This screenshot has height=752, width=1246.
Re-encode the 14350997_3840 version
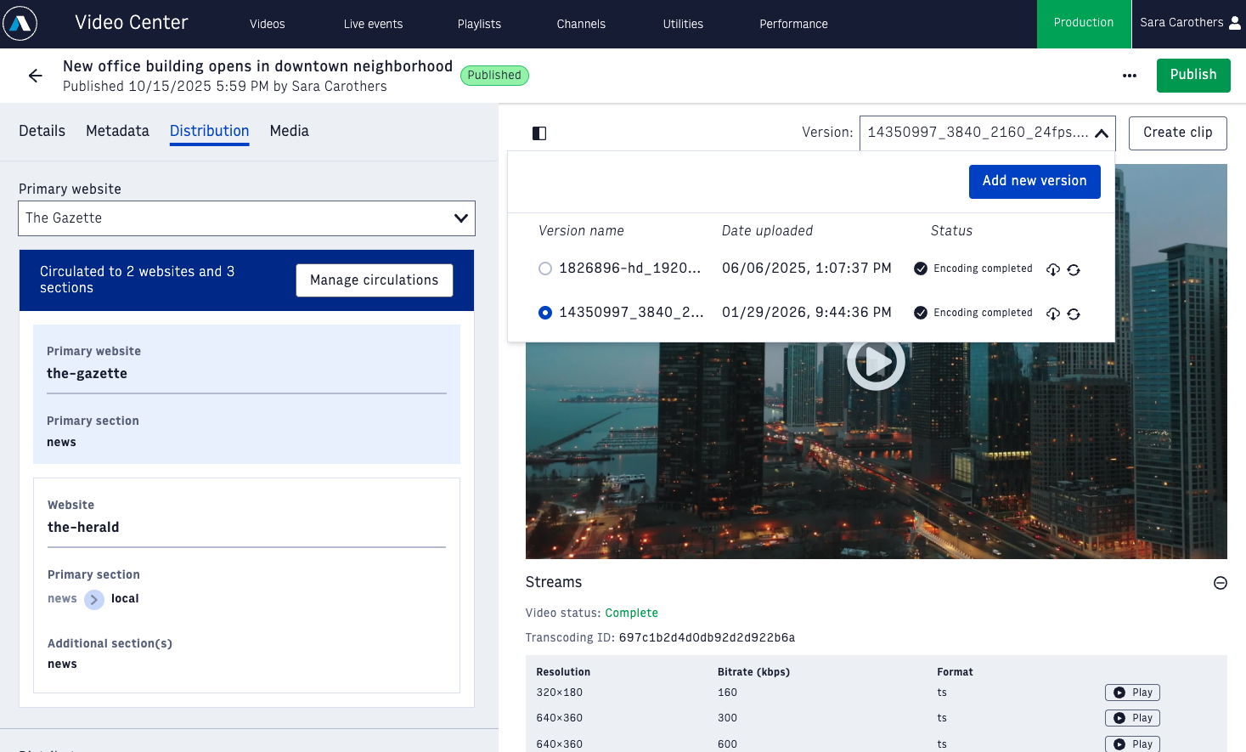(1074, 314)
